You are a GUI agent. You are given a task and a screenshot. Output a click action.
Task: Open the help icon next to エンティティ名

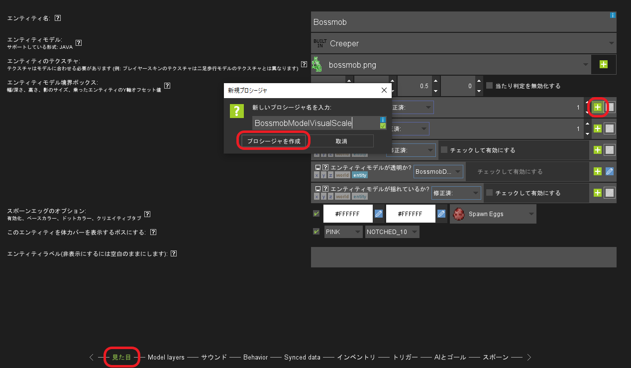point(57,18)
